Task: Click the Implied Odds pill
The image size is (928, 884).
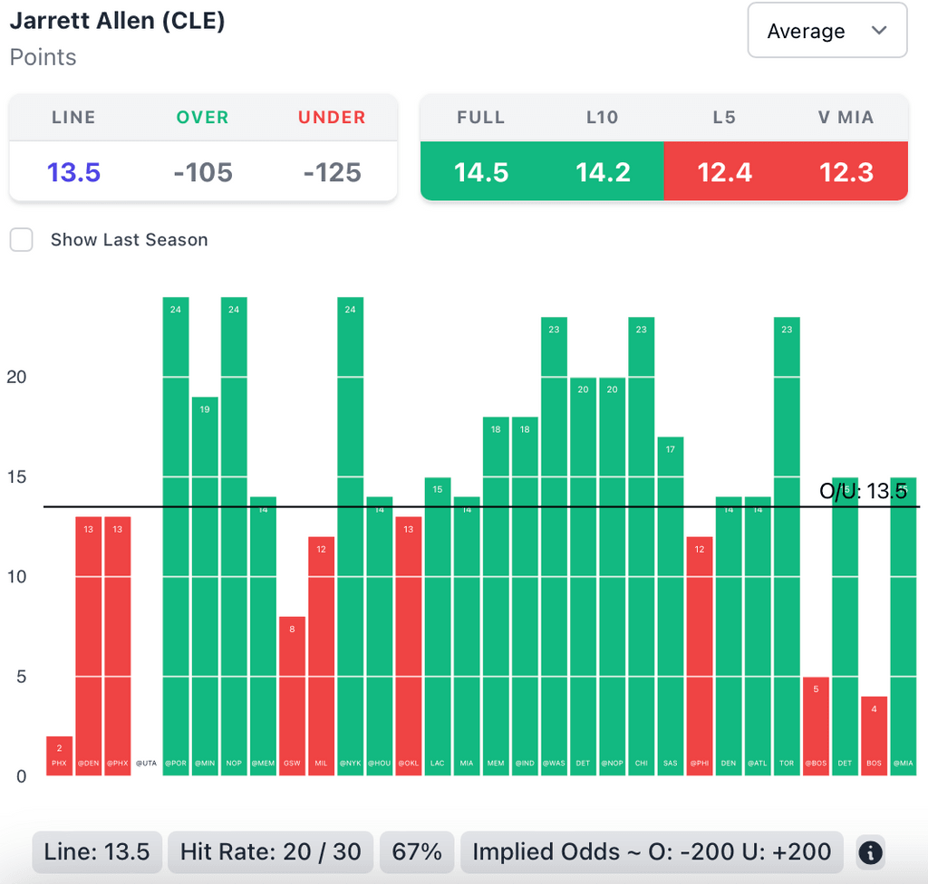Action: pos(652,852)
